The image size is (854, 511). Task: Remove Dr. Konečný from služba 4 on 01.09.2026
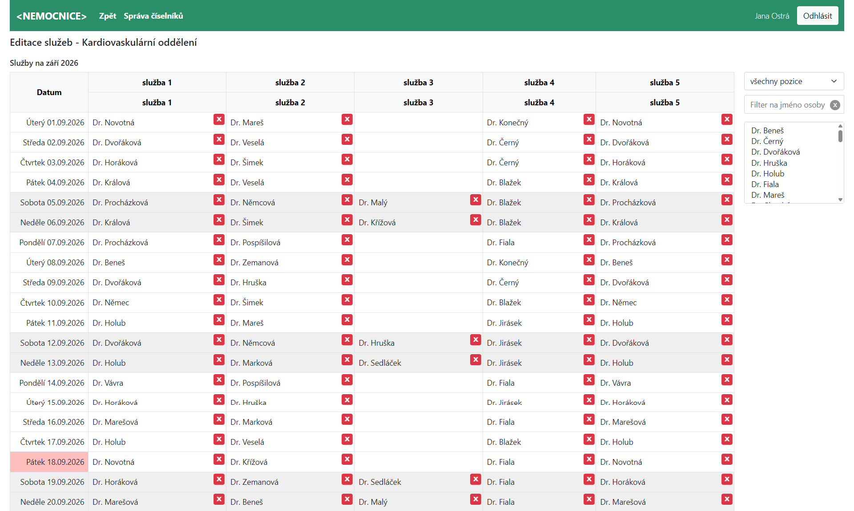pos(589,120)
